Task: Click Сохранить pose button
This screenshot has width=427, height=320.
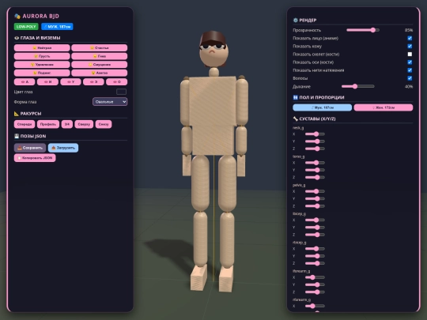Action: point(30,148)
